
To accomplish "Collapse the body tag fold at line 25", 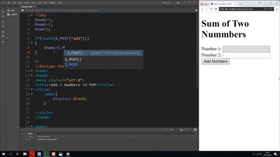I will [32, 126].
